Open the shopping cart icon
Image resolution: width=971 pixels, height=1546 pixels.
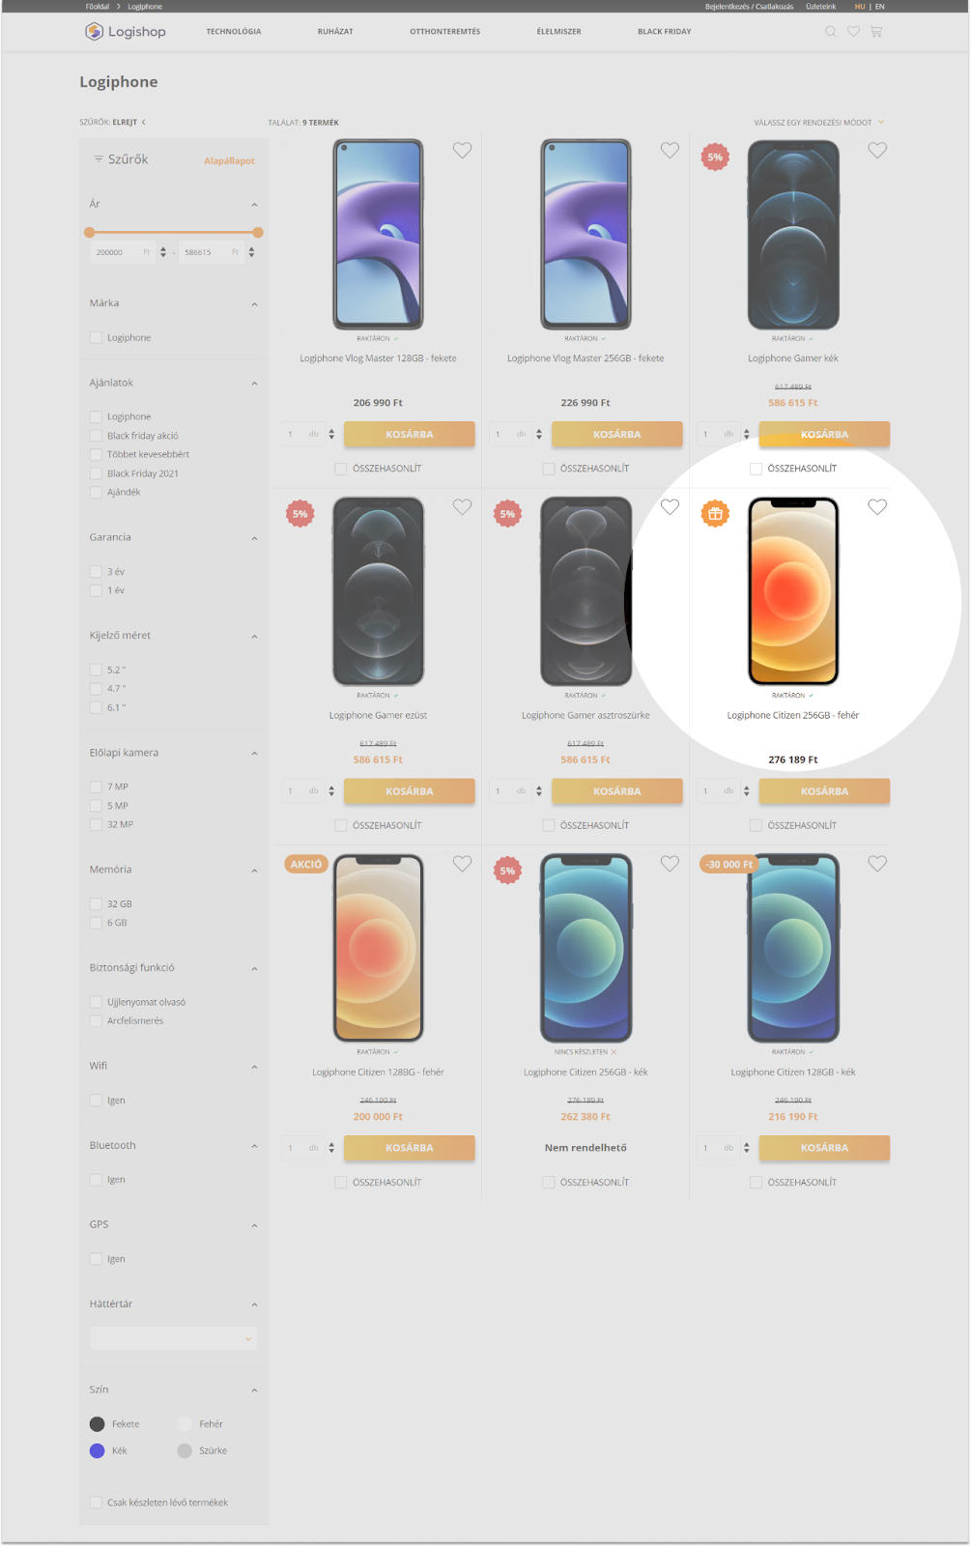(876, 32)
